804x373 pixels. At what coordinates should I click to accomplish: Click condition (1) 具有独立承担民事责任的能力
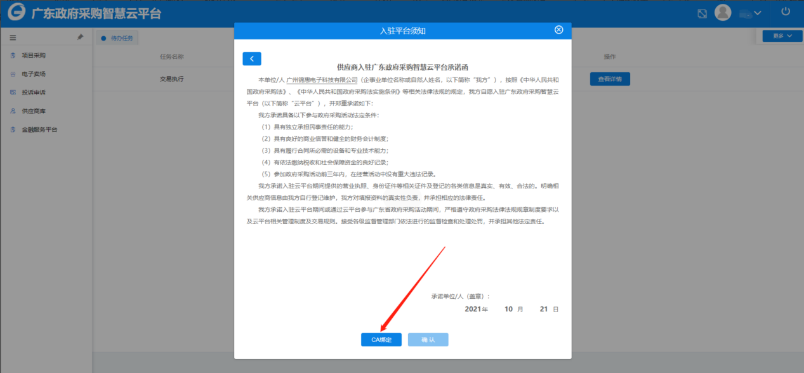(308, 127)
